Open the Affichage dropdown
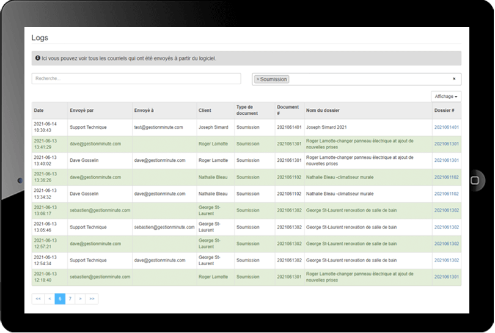495x333 pixels. (x=446, y=97)
